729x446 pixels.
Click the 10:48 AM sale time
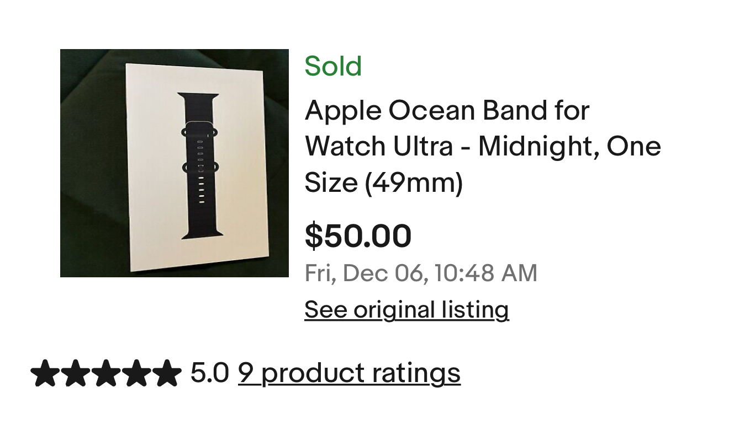pos(485,273)
